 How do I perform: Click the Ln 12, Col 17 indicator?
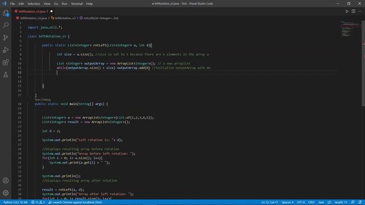click(270, 202)
